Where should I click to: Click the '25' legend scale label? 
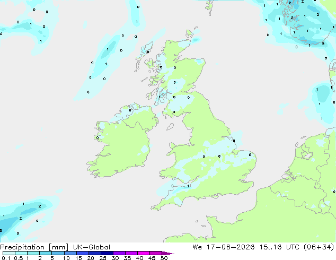103,258
